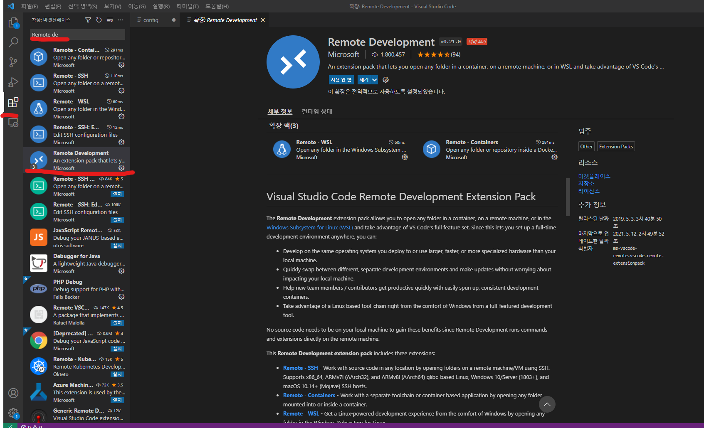The height and width of the screenshot is (428, 704).
Task: Filter extensions with the funnel icon
Action: (x=88, y=20)
